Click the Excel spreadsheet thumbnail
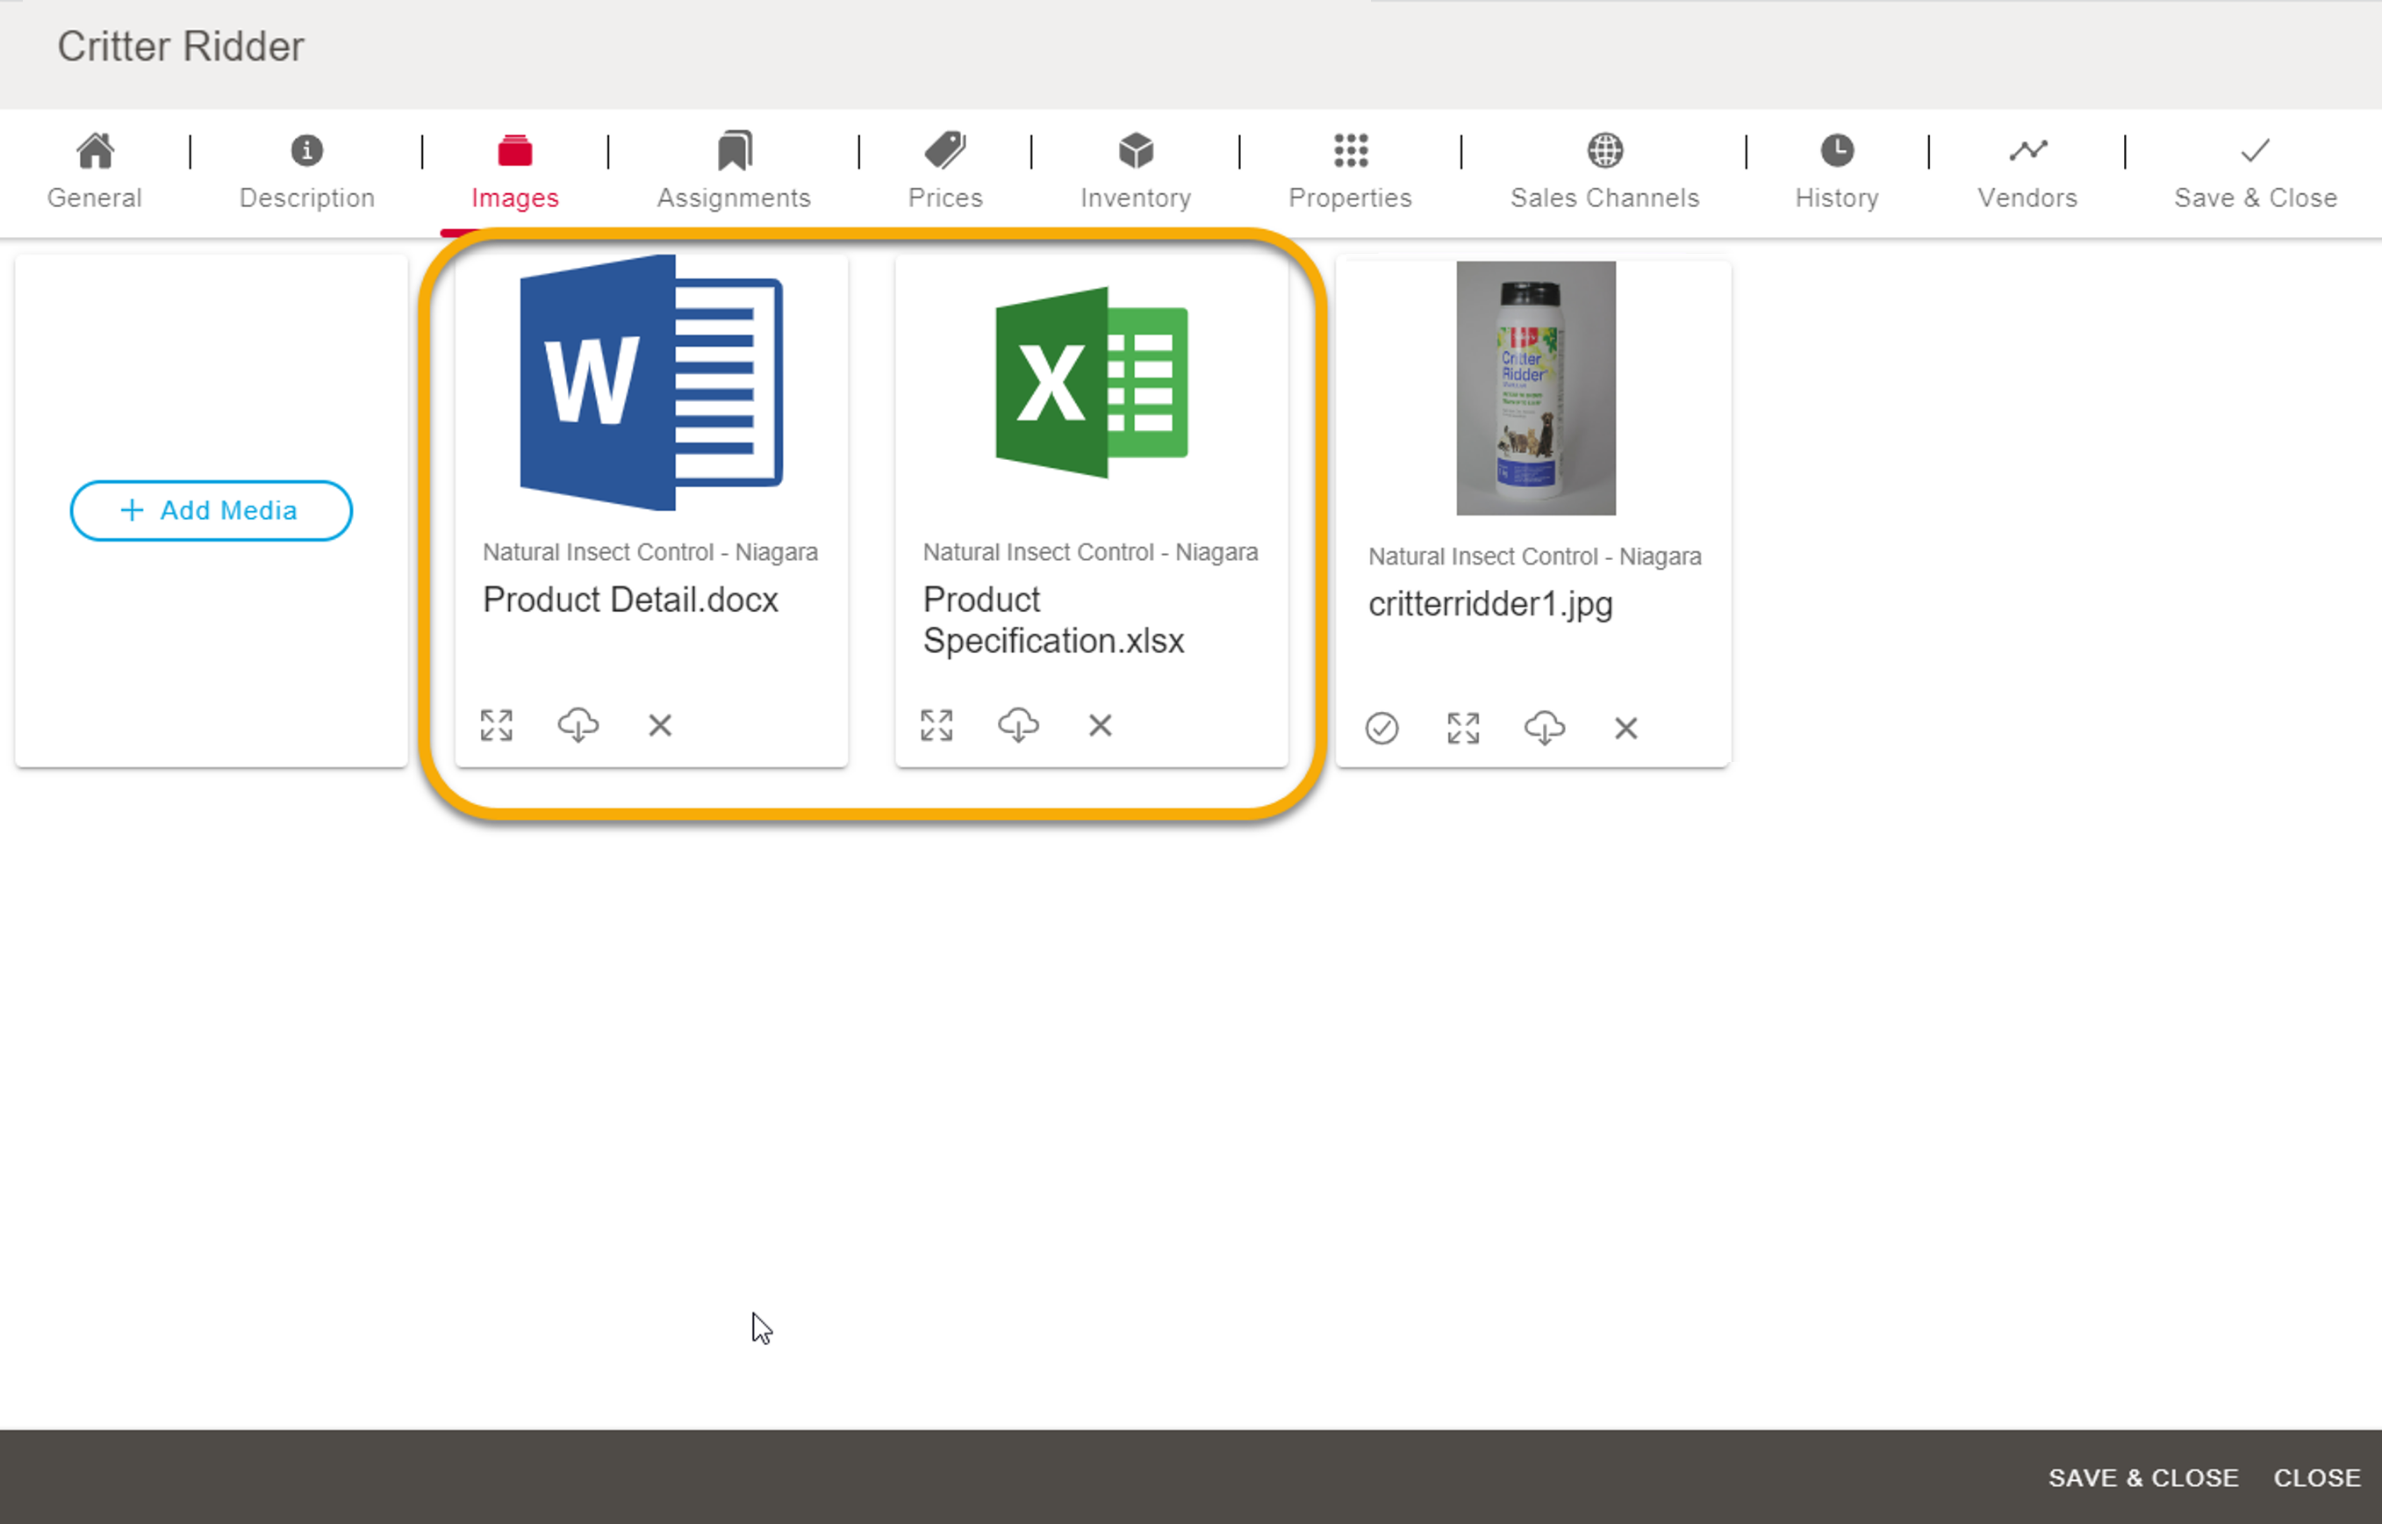 (x=1091, y=383)
